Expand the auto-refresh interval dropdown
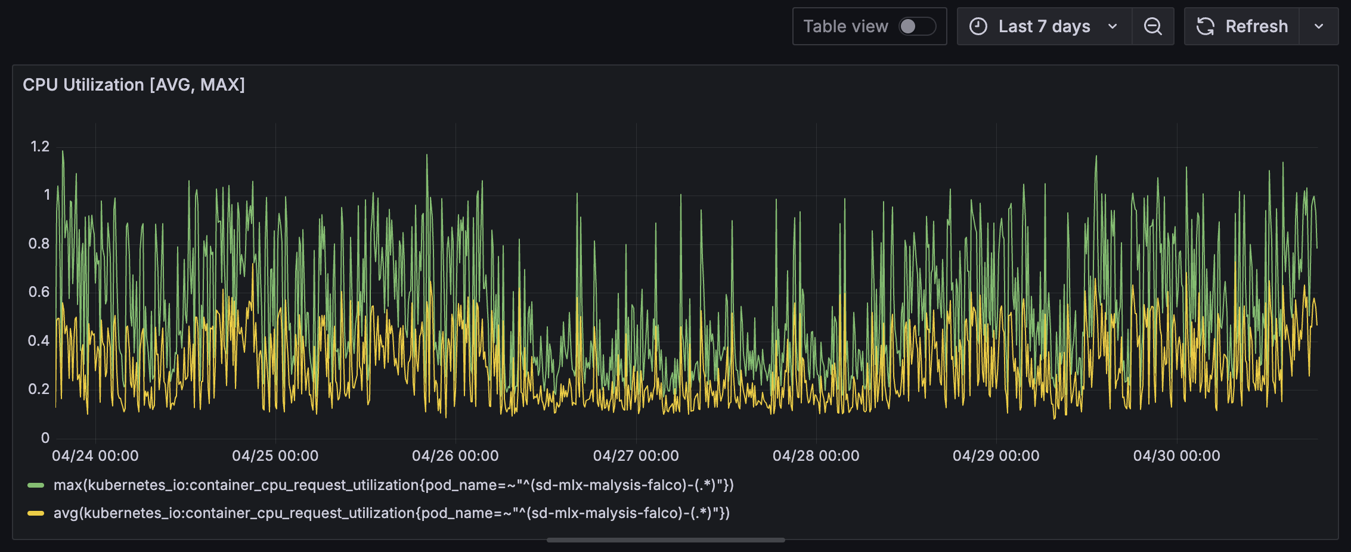 point(1319,26)
